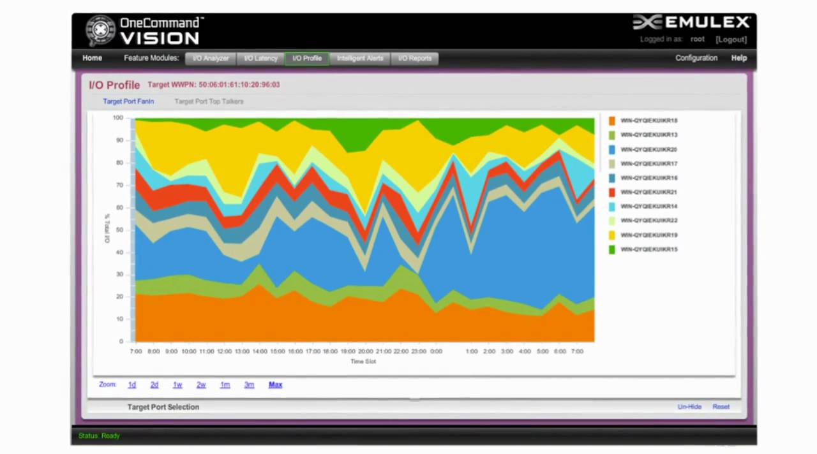This screenshot has height=454, width=817.
Task: Click the OneCommand Vision logo
Action: pyautogui.click(x=145, y=31)
